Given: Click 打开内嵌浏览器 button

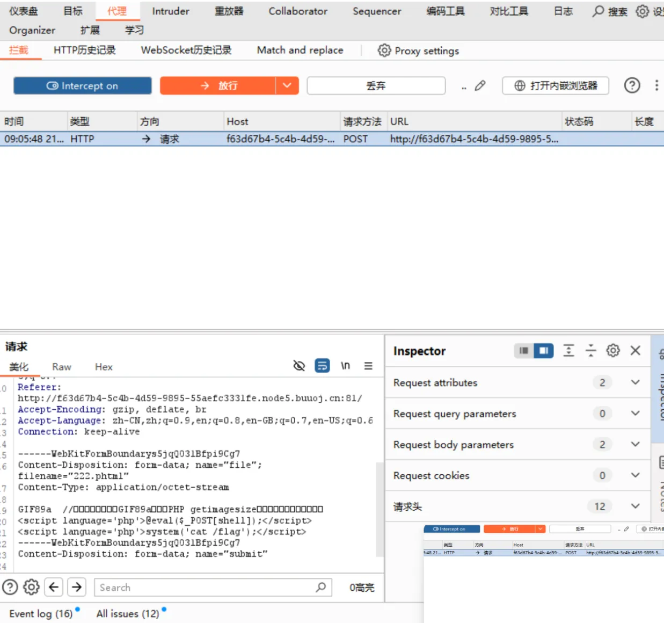Looking at the screenshot, I should pos(556,85).
